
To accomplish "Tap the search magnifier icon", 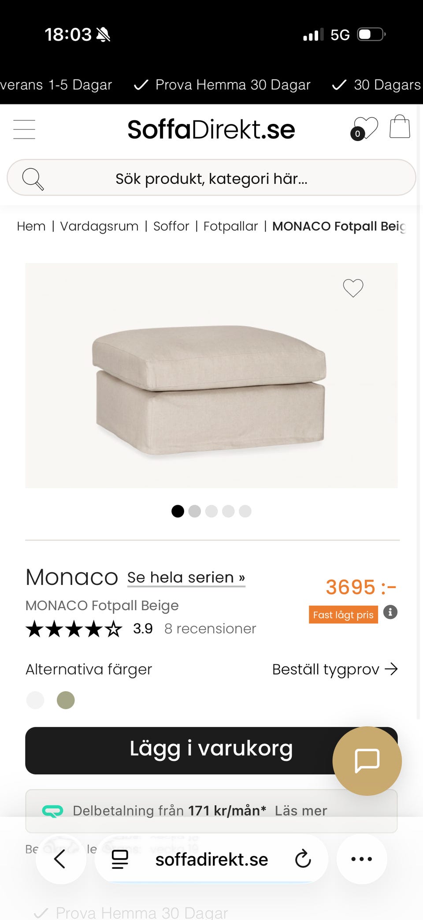I will point(33,179).
